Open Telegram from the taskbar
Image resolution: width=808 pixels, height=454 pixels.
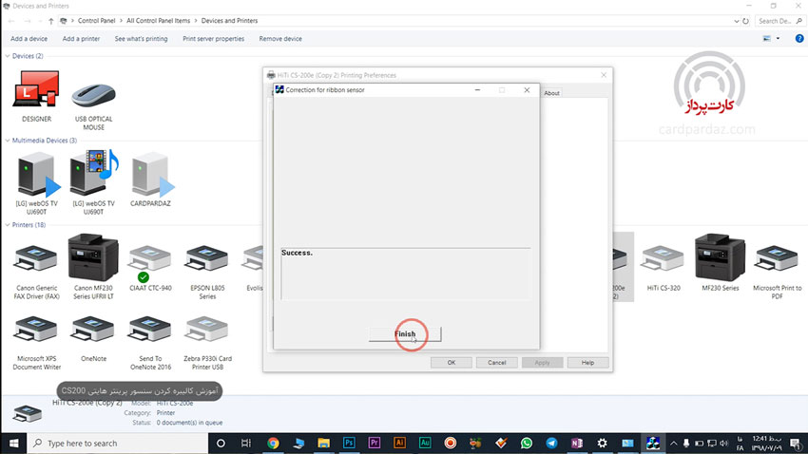[x=551, y=444]
